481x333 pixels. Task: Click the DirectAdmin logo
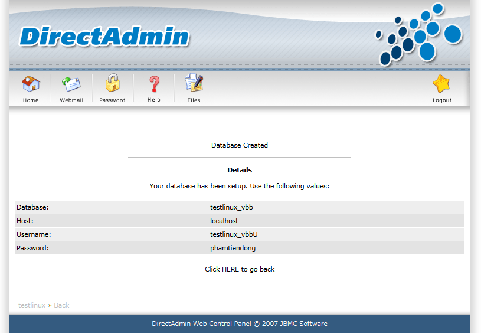click(104, 37)
